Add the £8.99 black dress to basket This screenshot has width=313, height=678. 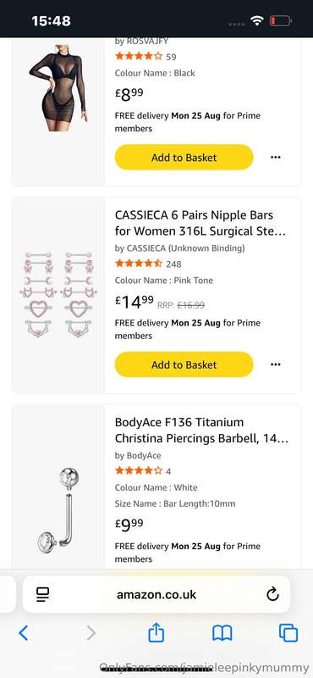pos(184,157)
